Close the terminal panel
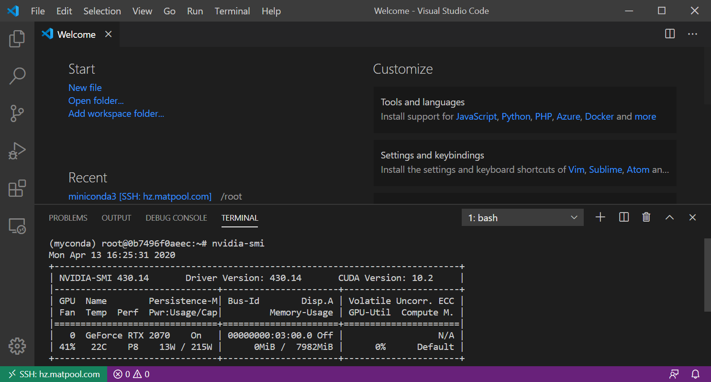The image size is (711, 382). tap(692, 217)
